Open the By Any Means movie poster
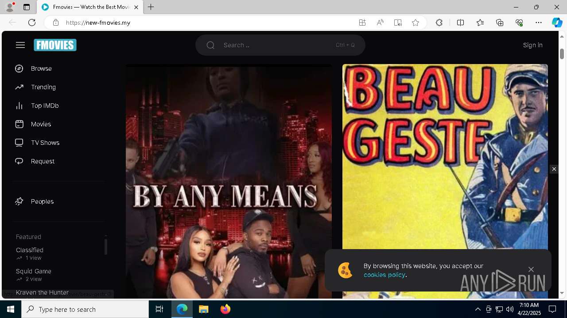Screen dimensions: 567x318 pyautogui.click(x=229, y=181)
